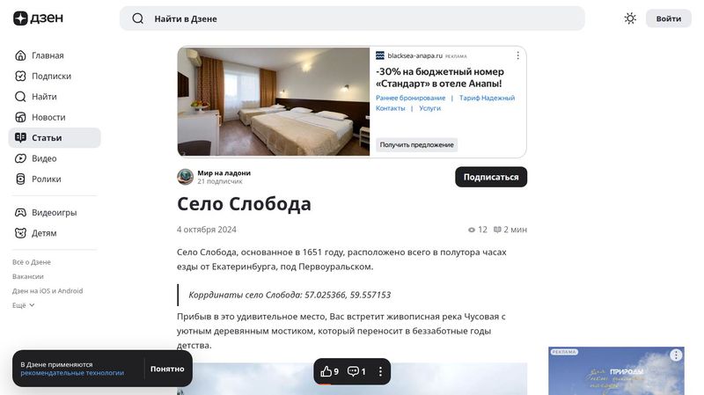This screenshot has height=395, width=704.
Task: Click the Подписаться button
Action: click(x=491, y=177)
